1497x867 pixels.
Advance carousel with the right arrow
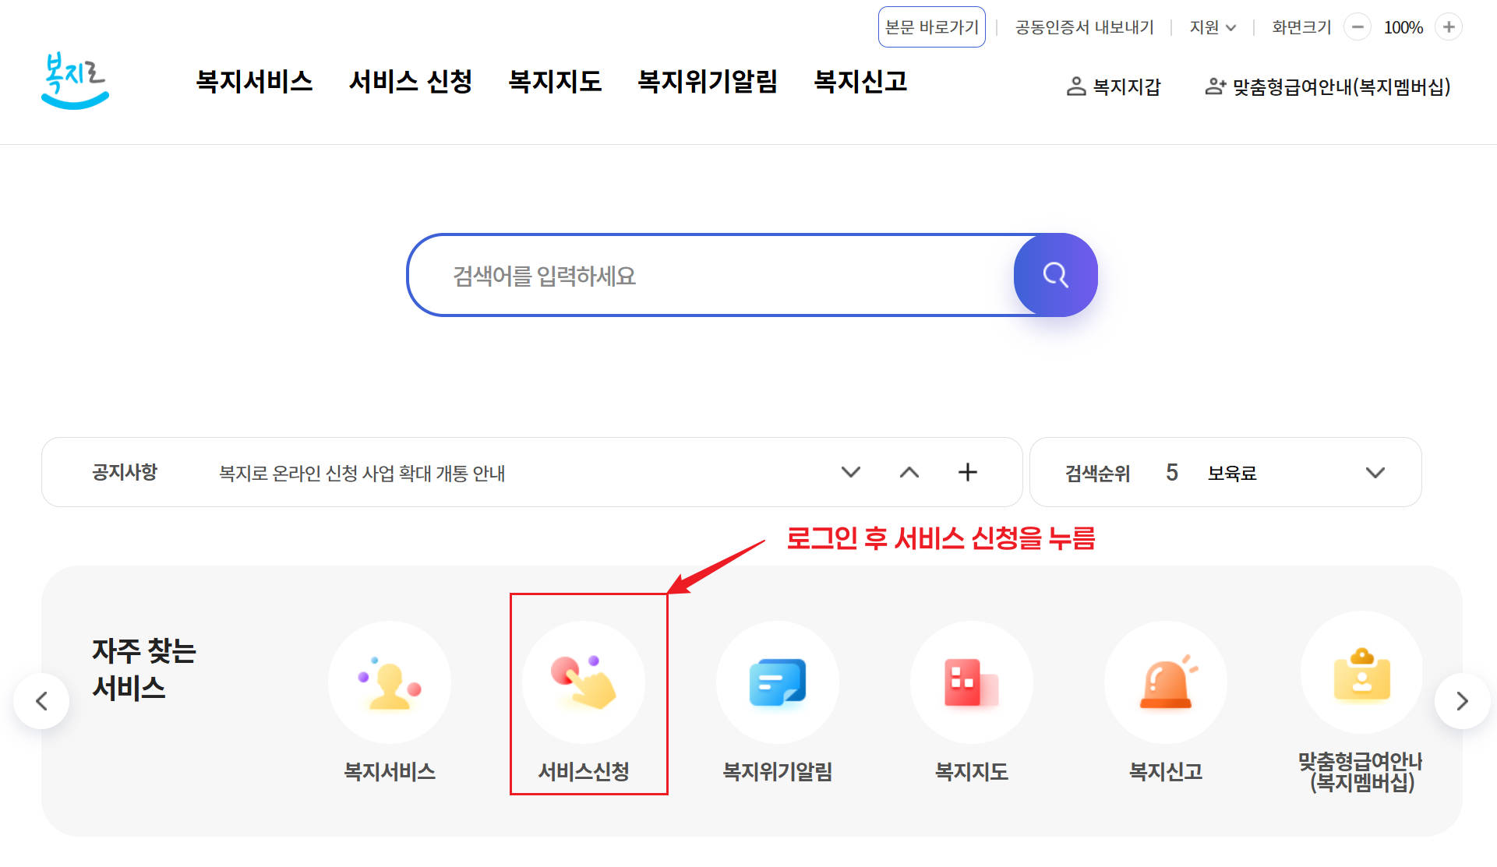[x=1462, y=700]
